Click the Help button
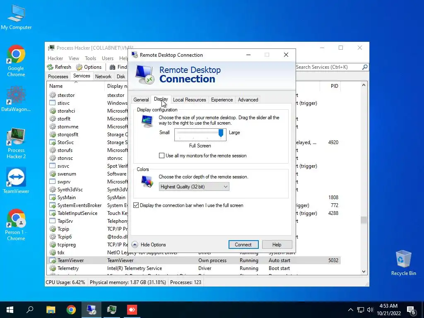The width and height of the screenshot is (424, 318). click(277, 245)
